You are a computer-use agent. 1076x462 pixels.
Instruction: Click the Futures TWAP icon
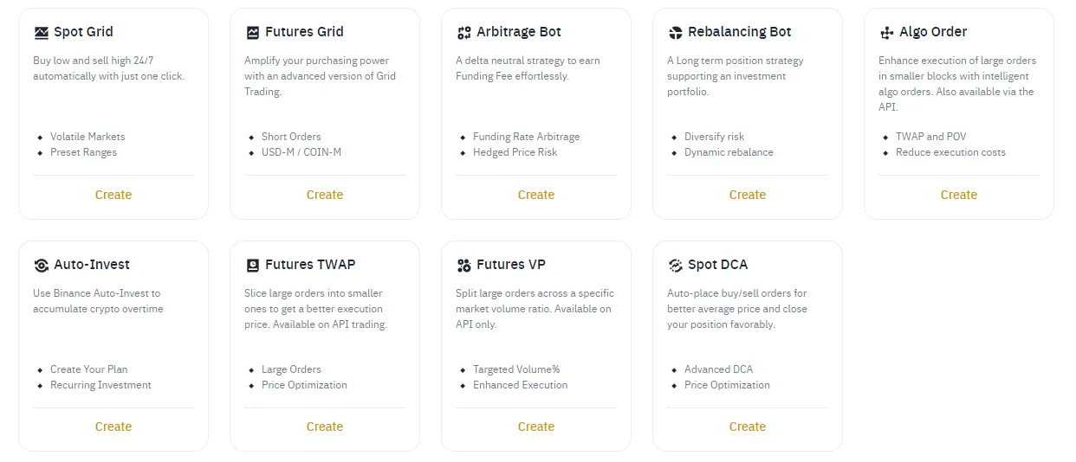pyautogui.click(x=253, y=266)
